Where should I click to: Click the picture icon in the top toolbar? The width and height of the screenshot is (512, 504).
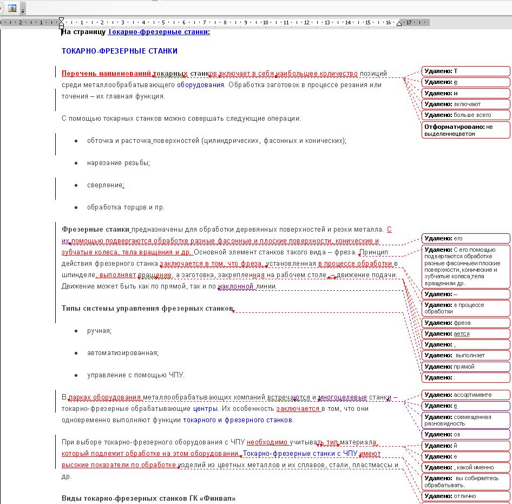(12, 8)
